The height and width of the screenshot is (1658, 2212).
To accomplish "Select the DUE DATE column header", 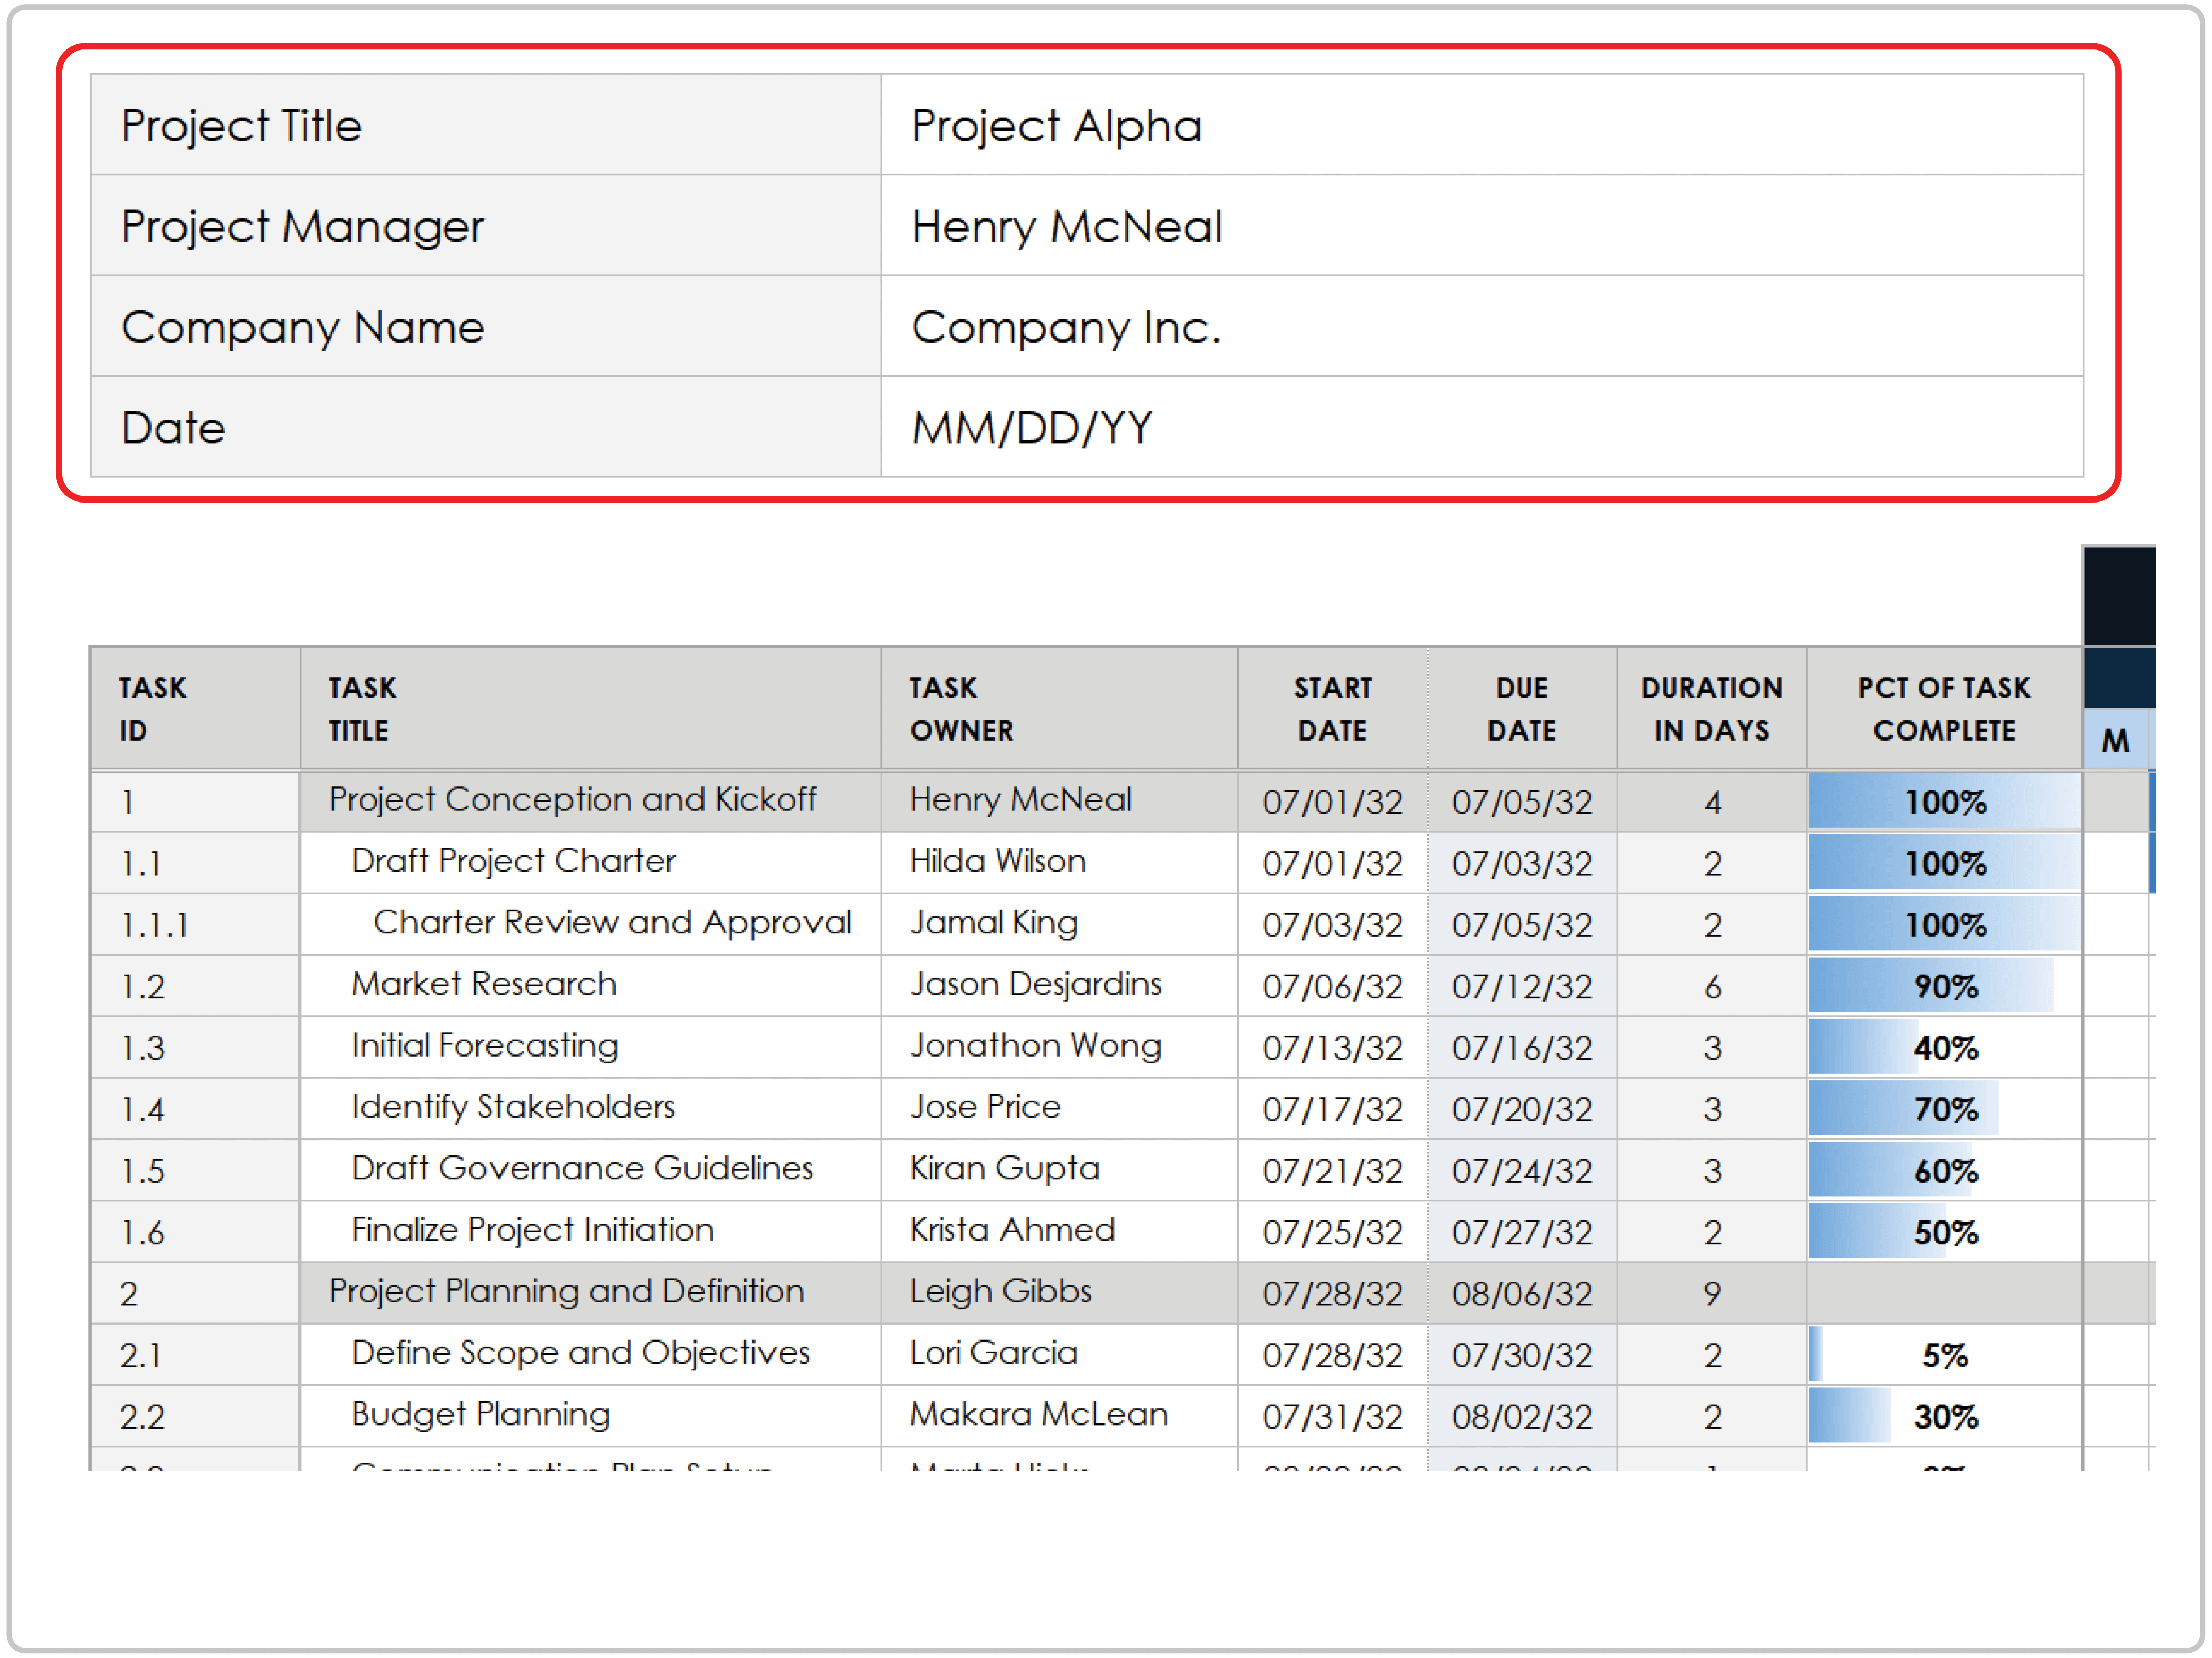I will [x=1521, y=708].
